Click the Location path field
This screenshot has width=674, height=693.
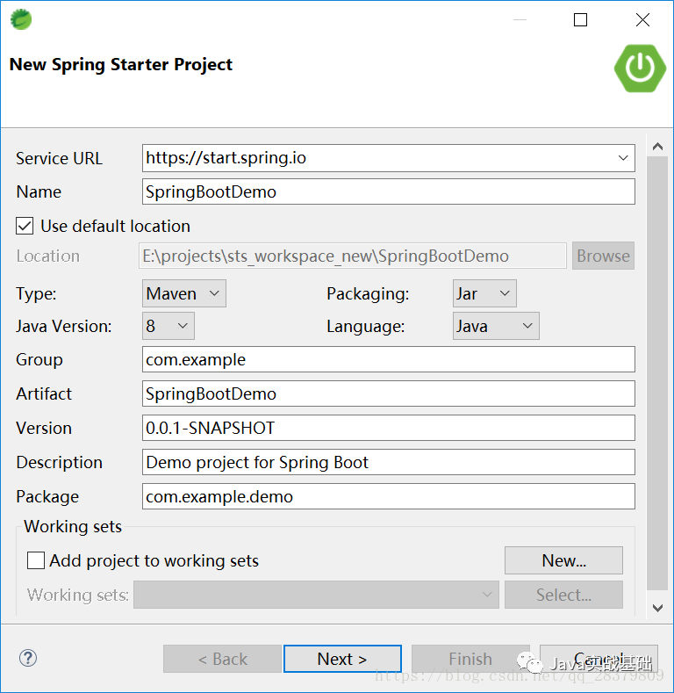click(x=353, y=256)
